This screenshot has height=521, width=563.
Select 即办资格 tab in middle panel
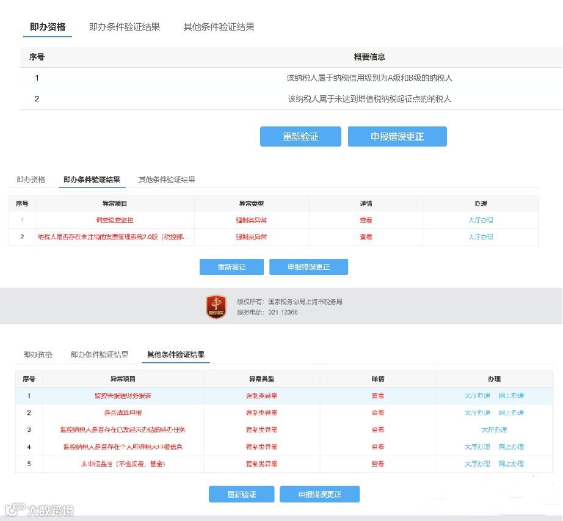pos(31,180)
